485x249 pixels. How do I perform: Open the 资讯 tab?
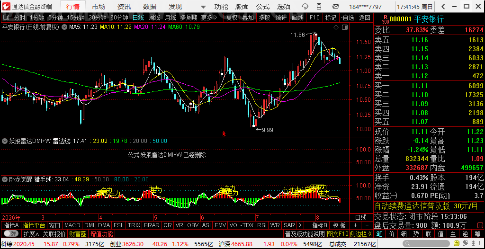click(x=124, y=7)
